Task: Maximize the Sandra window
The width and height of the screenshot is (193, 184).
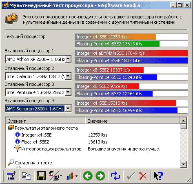Action: click(x=180, y=5)
